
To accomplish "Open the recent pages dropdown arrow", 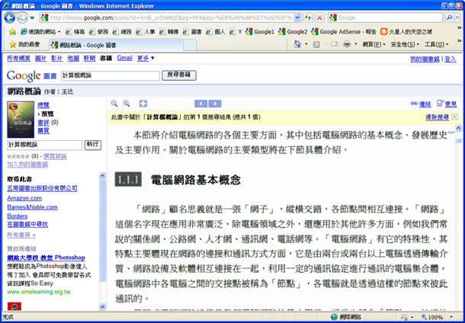I will pos(32,18).
